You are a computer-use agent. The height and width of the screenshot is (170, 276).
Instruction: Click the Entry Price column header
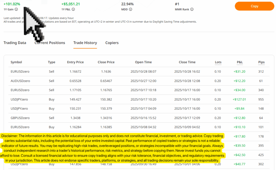coord(75,62)
